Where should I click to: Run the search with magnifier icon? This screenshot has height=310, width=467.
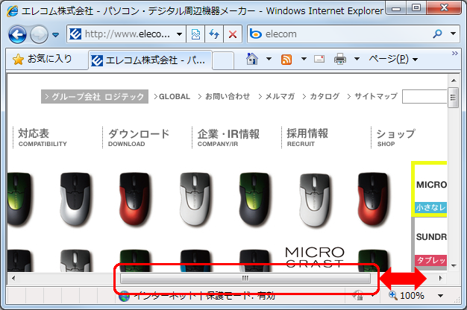pos(437,34)
